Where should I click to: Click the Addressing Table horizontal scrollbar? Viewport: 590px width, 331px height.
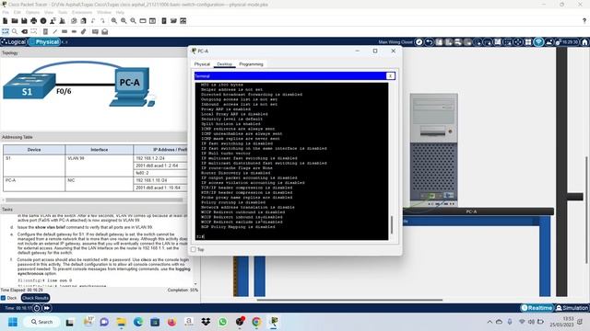coord(94,200)
